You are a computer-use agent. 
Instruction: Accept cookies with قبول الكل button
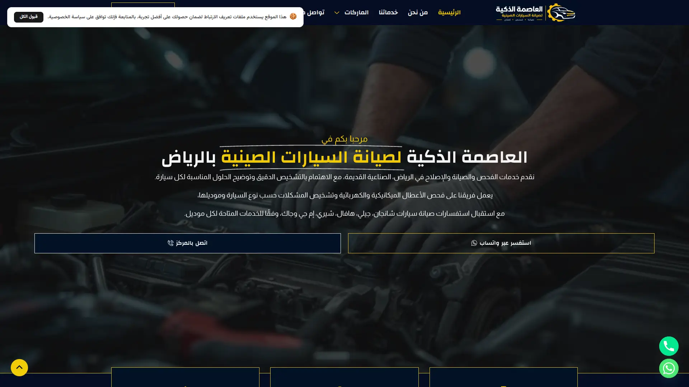[x=29, y=17]
